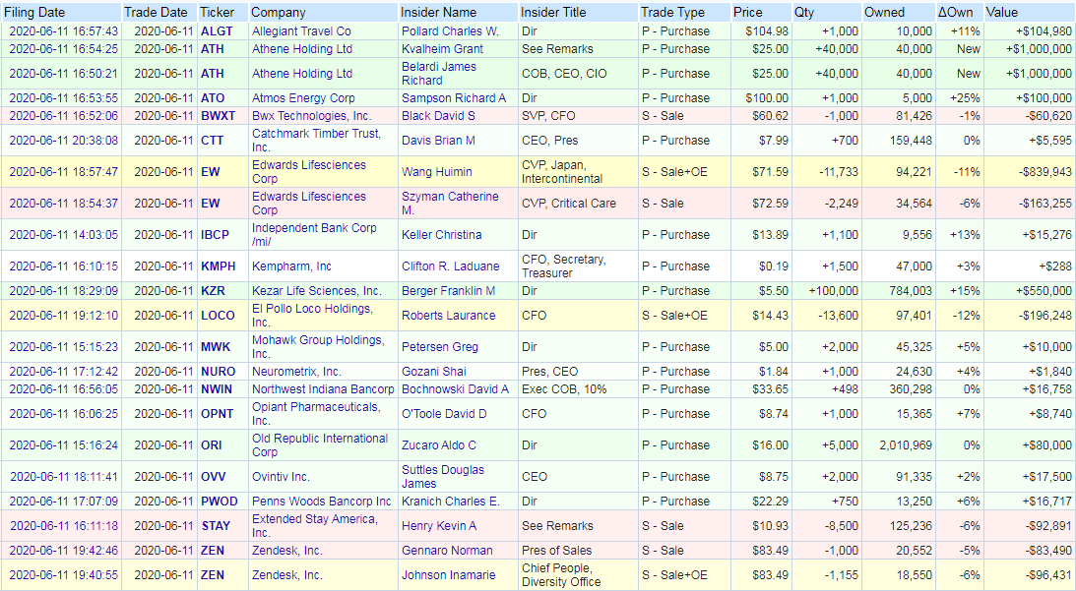Click Insider Name column header
Screen dimensions: 1076x591
(439, 13)
